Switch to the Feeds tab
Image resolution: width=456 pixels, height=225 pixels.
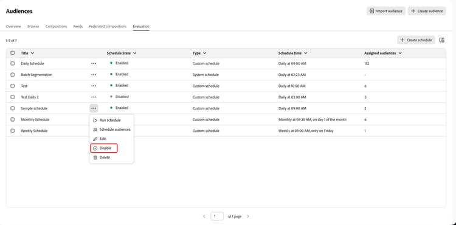coord(78,27)
